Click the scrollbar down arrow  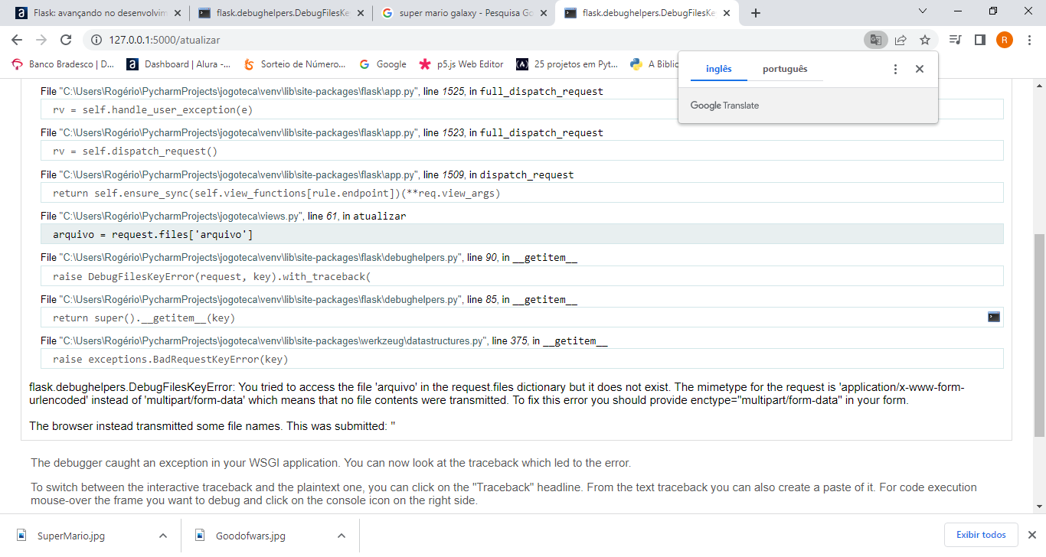1039,507
